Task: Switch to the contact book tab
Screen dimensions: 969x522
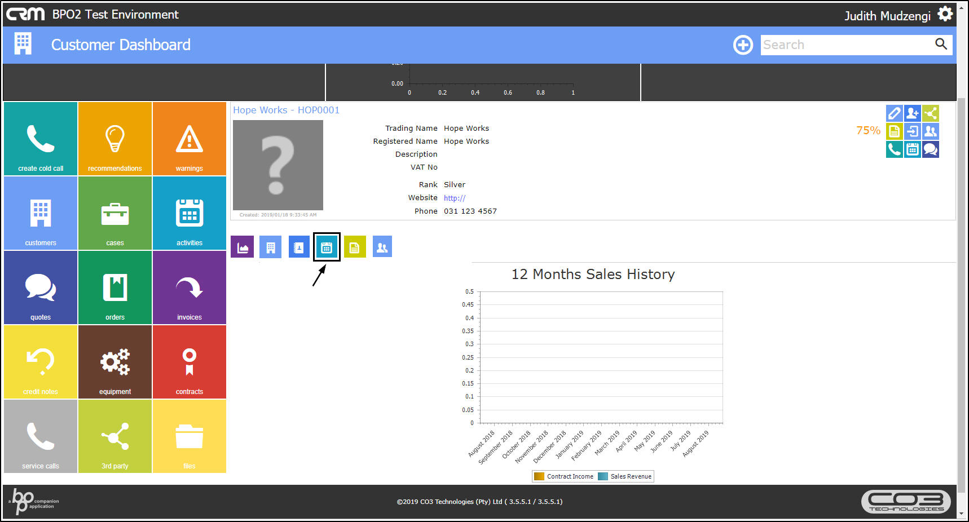Action: click(299, 247)
